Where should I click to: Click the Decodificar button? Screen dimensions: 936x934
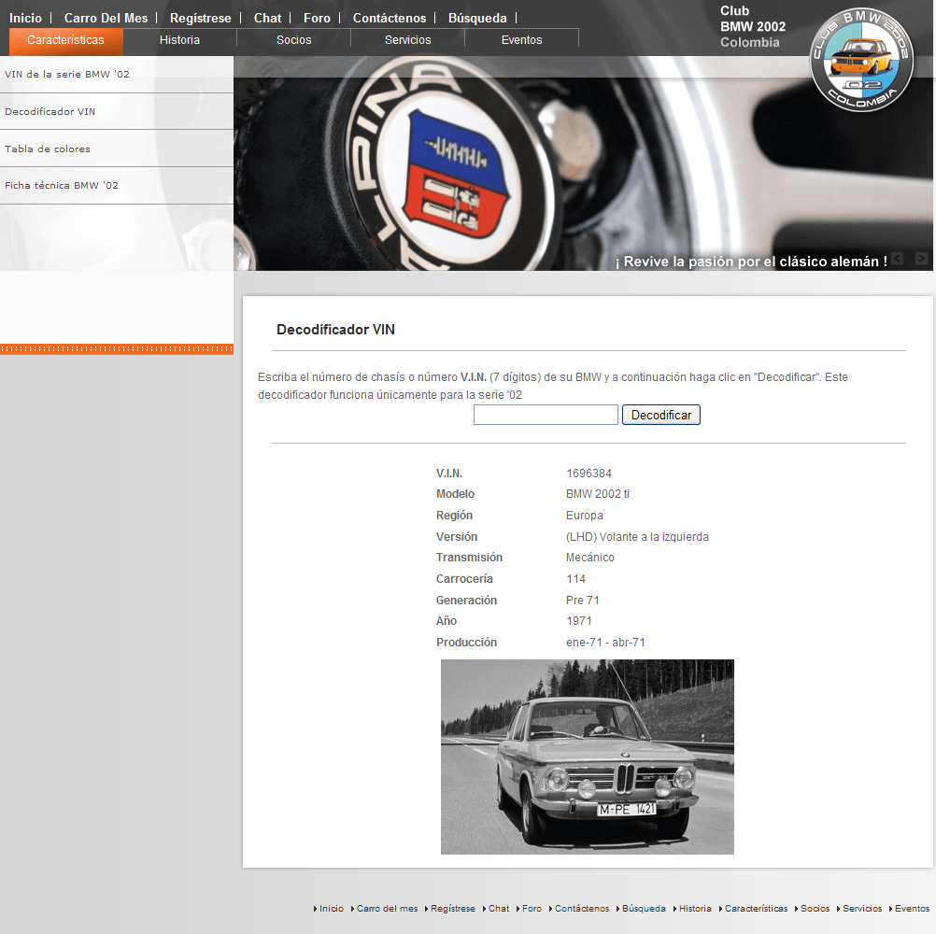(x=660, y=414)
